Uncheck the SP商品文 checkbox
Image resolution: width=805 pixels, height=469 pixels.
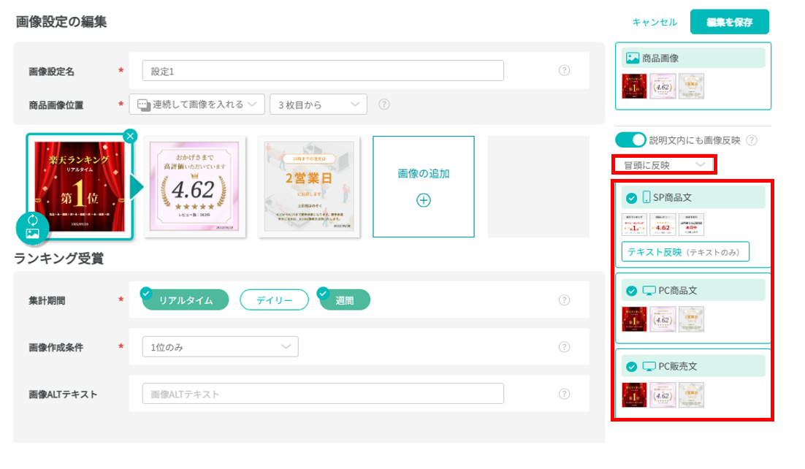631,197
